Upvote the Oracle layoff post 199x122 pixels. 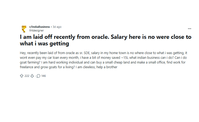tap(22, 76)
